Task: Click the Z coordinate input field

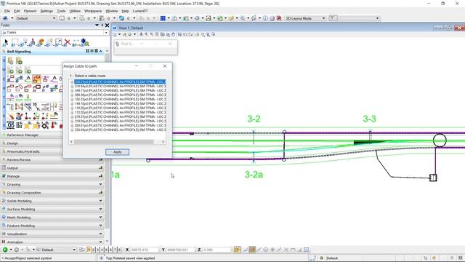Action: [217, 250]
